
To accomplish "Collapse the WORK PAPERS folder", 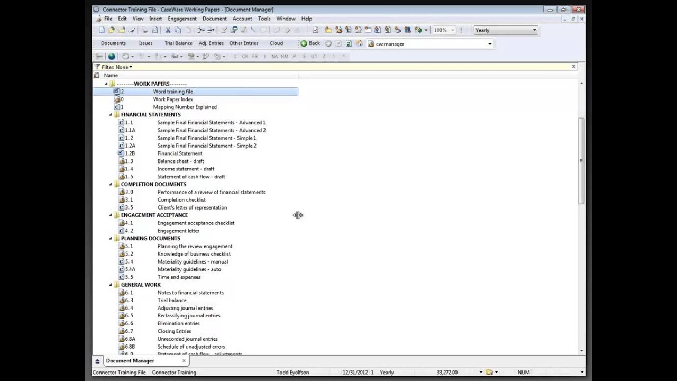I will (106, 84).
